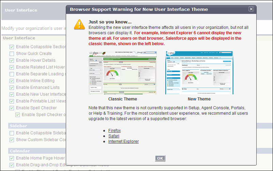Check the Show Quick Create checkbox

(12, 54)
